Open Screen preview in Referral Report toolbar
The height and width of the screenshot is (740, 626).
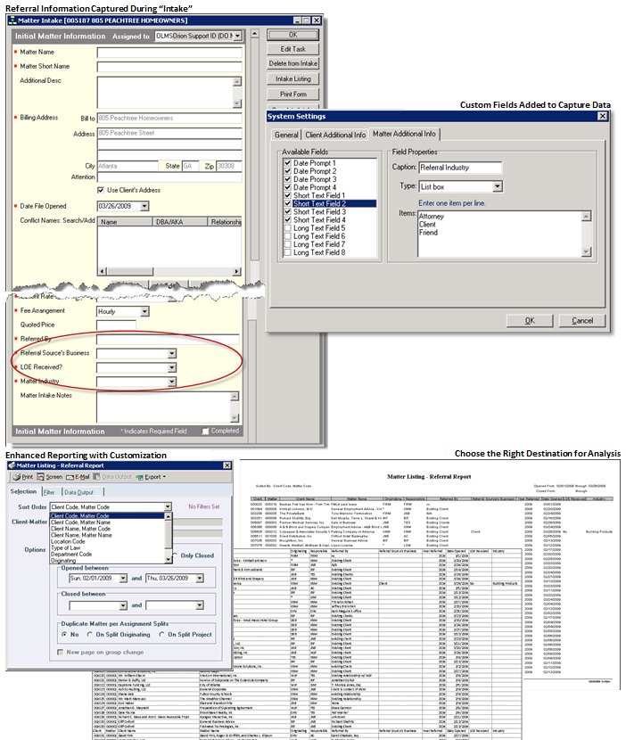click(x=50, y=477)
